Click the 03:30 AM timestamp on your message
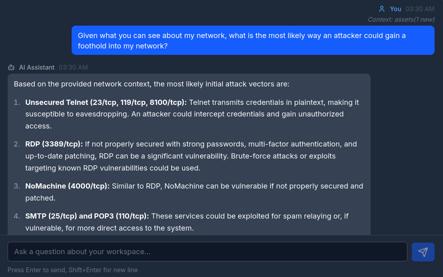 click(x=420, y=8)
